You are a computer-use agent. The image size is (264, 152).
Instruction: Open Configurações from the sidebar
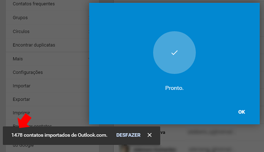pyautogui.click(x=28, y=72)
